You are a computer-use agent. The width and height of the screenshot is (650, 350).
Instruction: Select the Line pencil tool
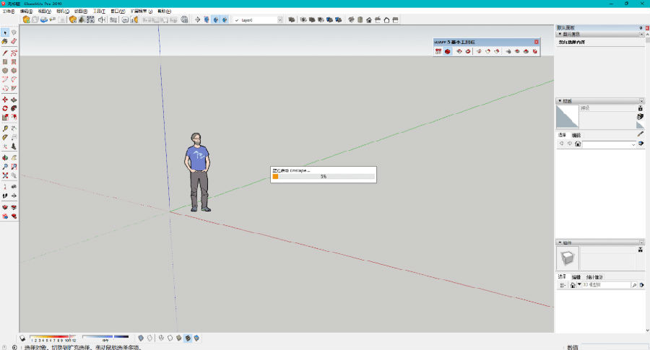click(x=5, y=53)
